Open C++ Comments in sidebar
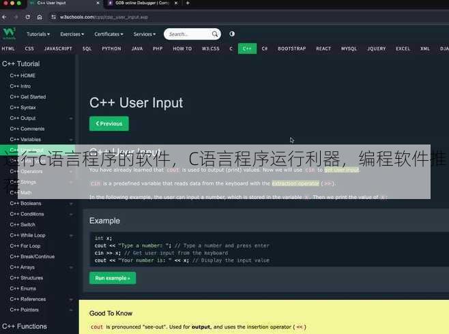Image resolution: width=449 pixels, height=334 pixels. (x=27, y=129)
